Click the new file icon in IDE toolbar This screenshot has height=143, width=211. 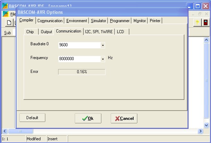[x=9, y=22]
